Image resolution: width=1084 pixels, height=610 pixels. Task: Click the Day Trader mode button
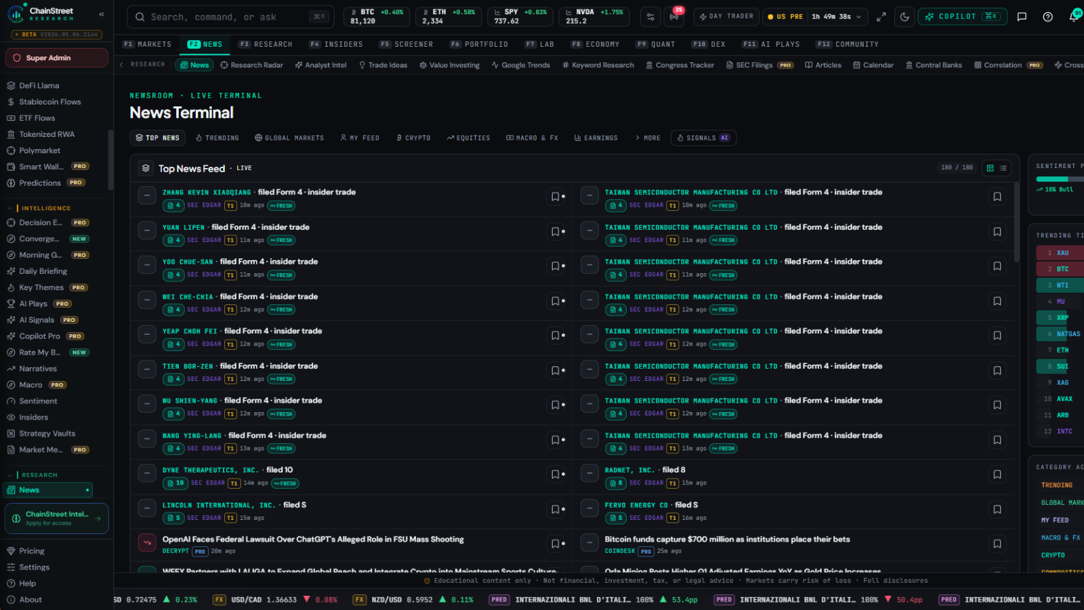[x=726, y=17]
